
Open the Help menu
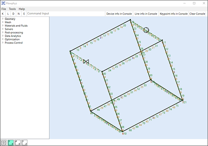click(22, 9)
